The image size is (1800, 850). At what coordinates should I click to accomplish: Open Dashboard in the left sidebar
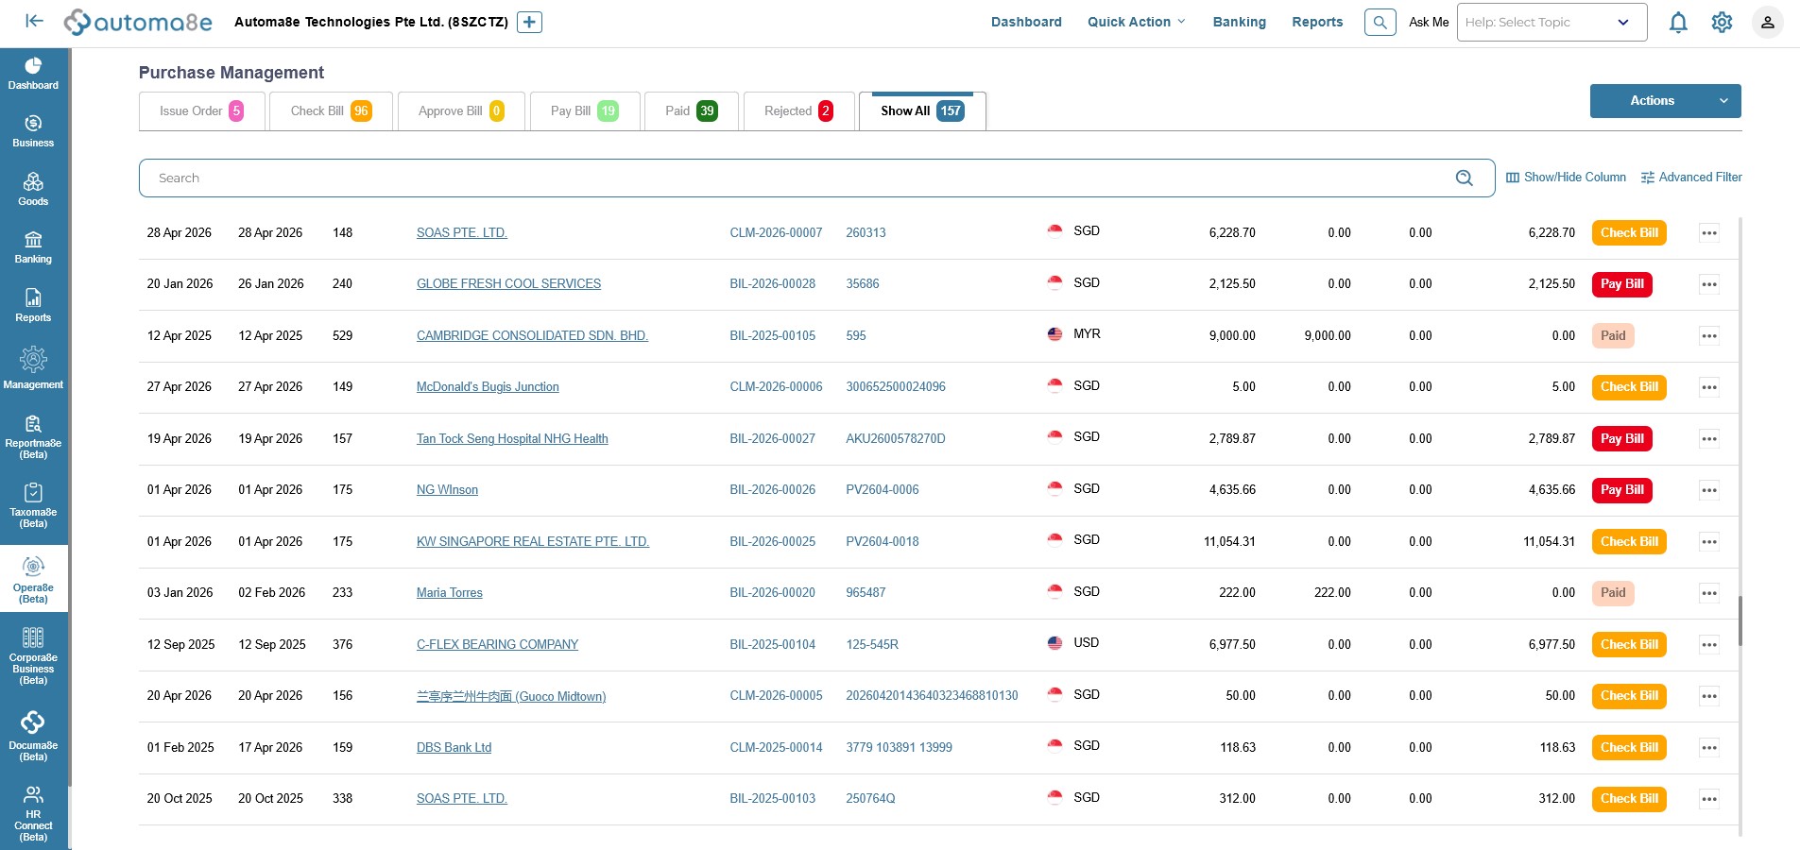click(33, 74)
